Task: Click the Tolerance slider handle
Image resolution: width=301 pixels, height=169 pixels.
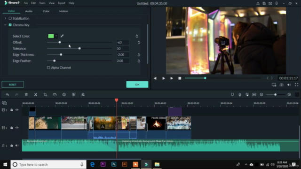Action: click(79, 48)
